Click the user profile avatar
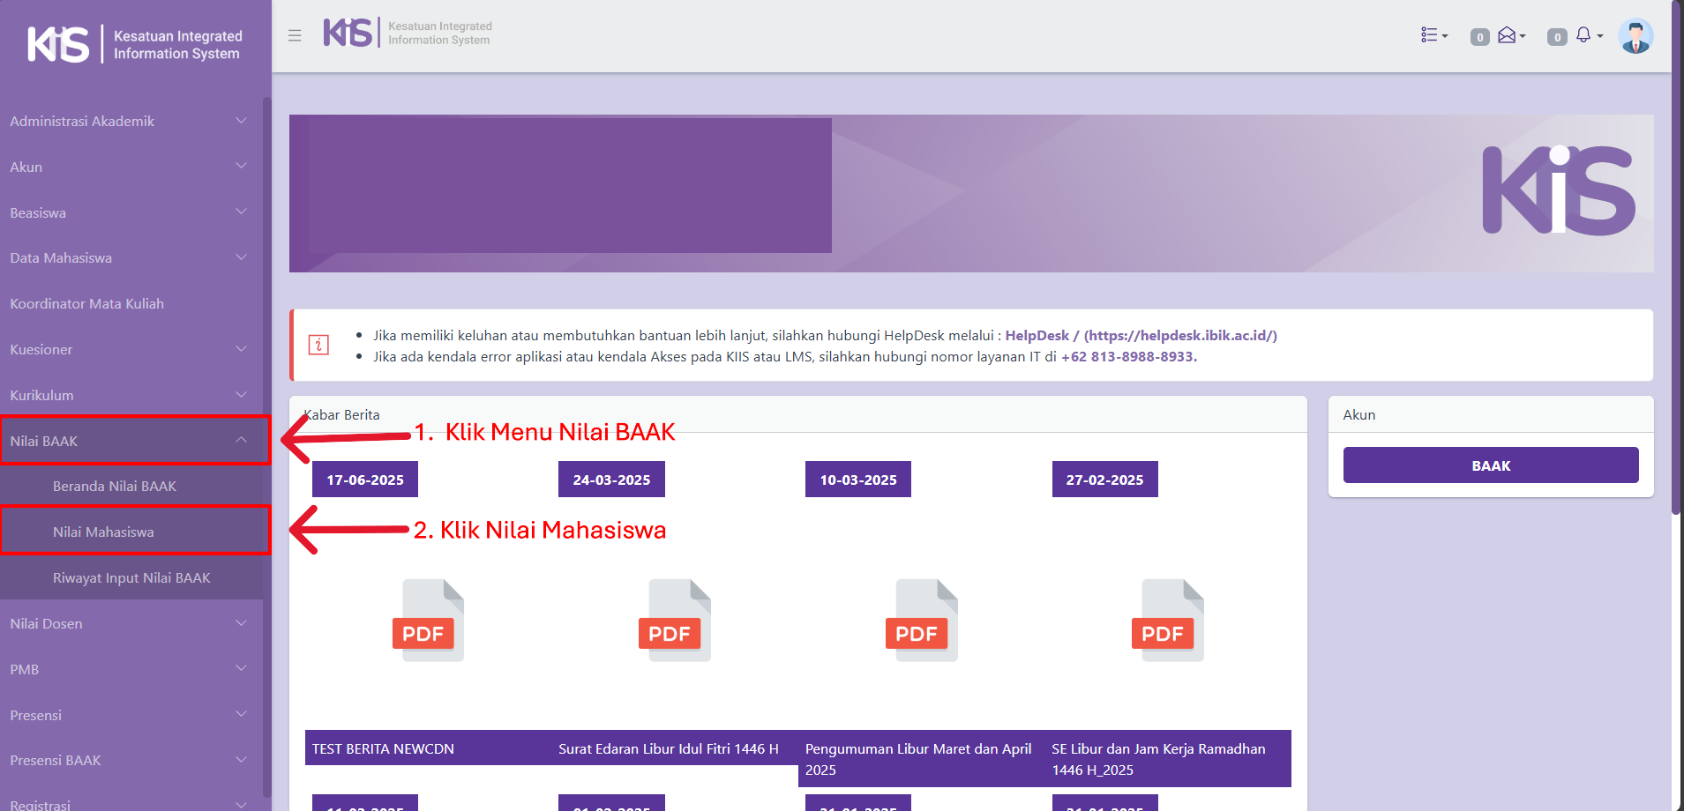The width and height of the screenshot is (1684, 811). (1635, 36)
